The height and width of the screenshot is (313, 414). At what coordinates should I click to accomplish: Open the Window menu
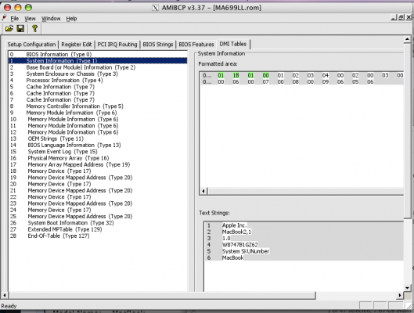coord(51,19)
